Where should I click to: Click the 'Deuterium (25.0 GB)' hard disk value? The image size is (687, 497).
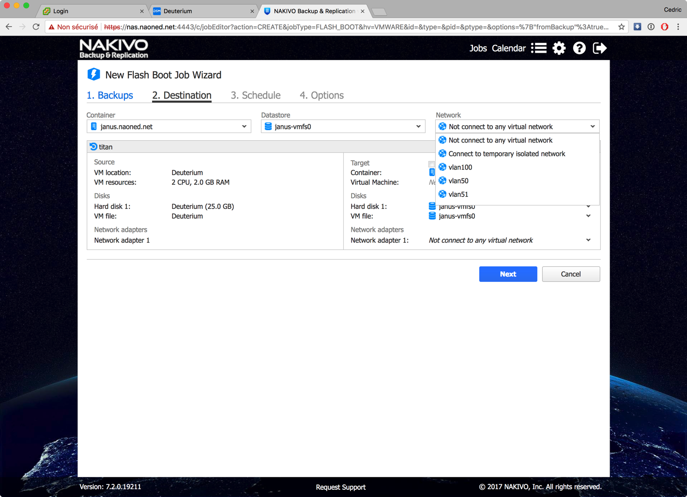[203, 206]
